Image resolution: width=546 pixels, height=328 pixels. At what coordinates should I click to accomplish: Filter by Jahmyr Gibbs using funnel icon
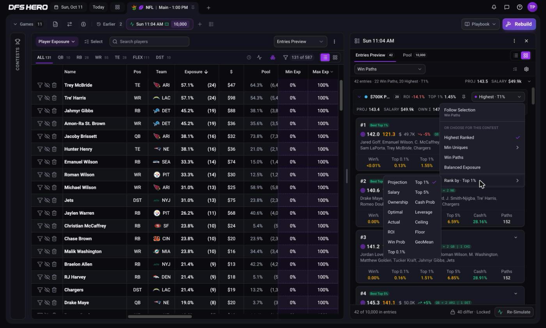40,111
